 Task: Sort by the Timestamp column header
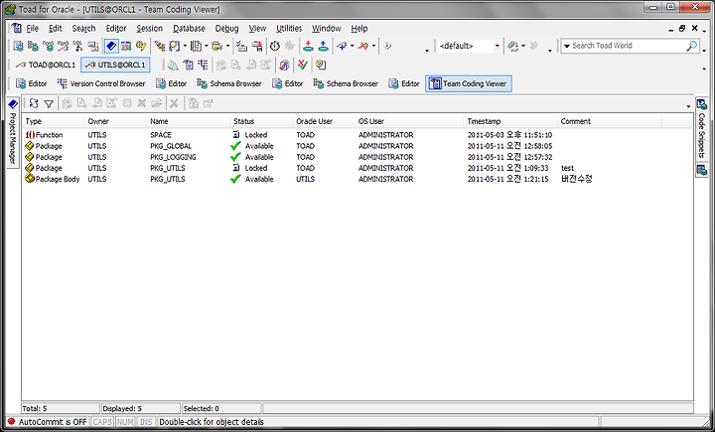[510, 121]
